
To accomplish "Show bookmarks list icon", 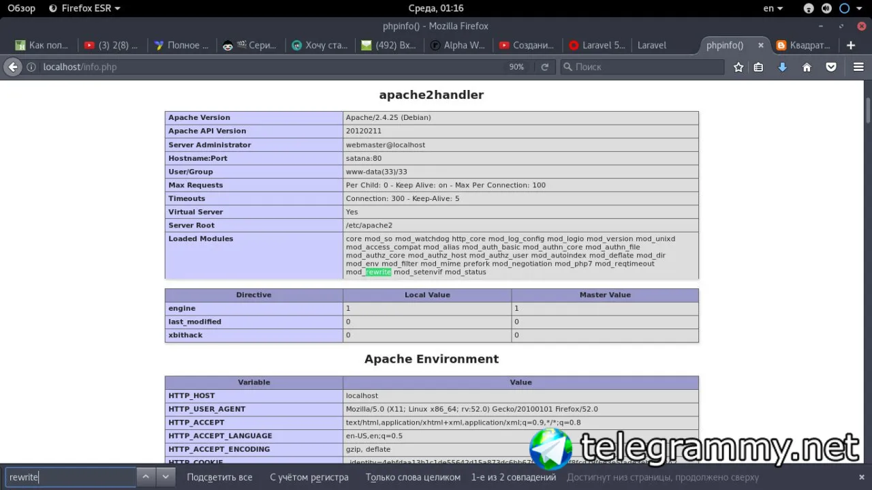I will tap(758, 67).
